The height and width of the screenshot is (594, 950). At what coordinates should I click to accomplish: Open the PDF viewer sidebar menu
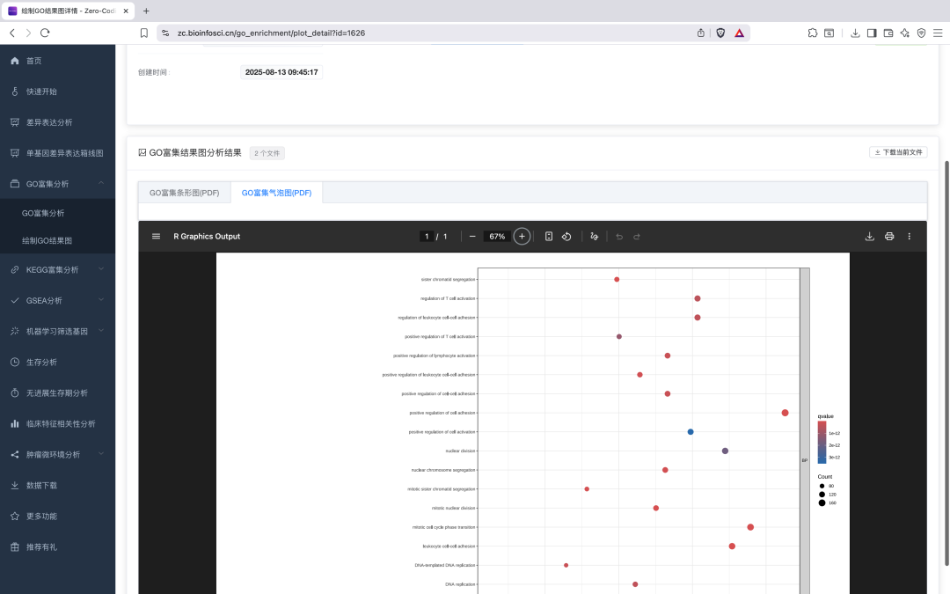click(156, 236)
